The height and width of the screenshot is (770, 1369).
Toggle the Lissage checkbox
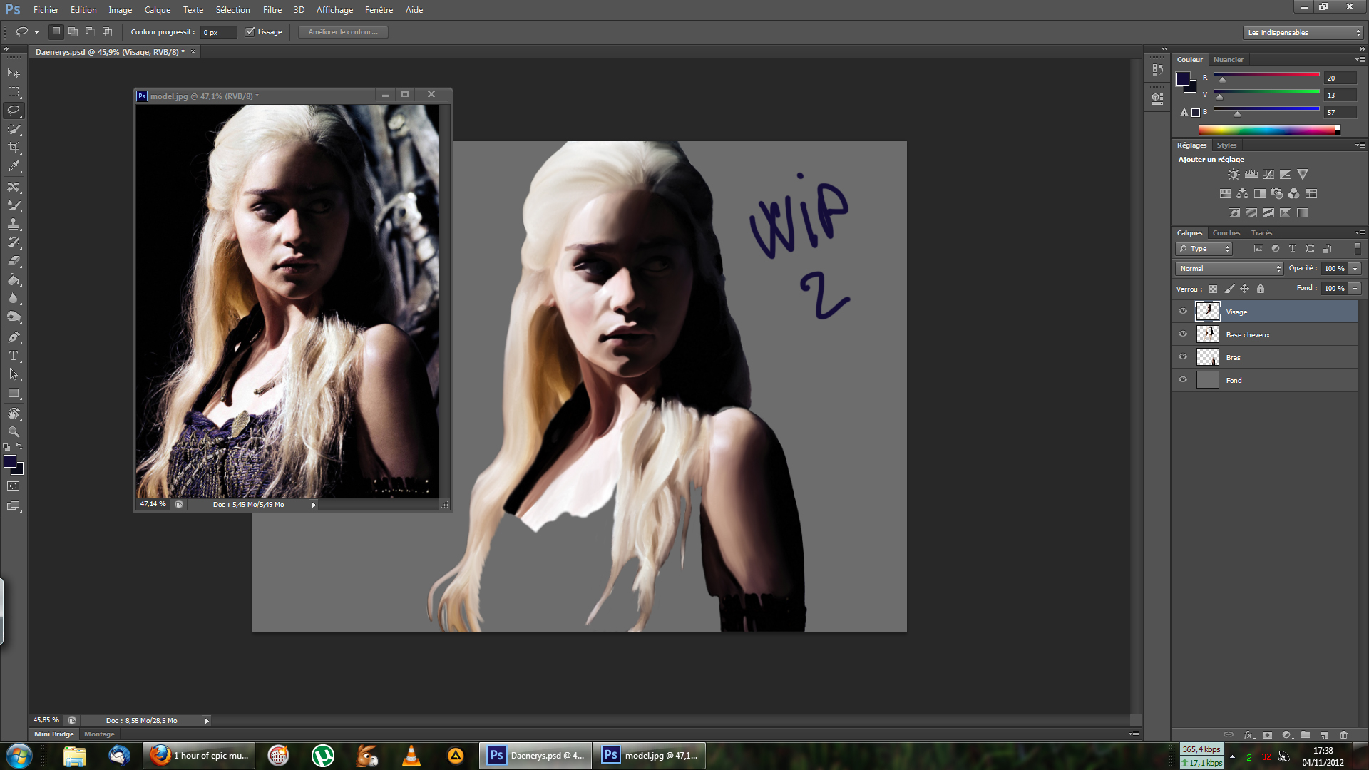click(250, 32)
